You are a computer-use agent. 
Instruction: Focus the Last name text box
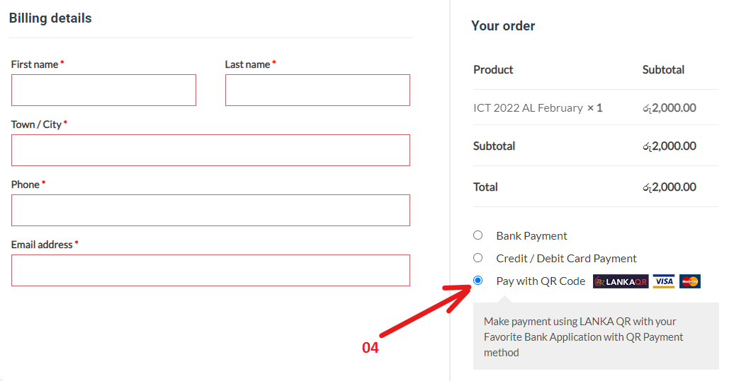coord(317,90)
